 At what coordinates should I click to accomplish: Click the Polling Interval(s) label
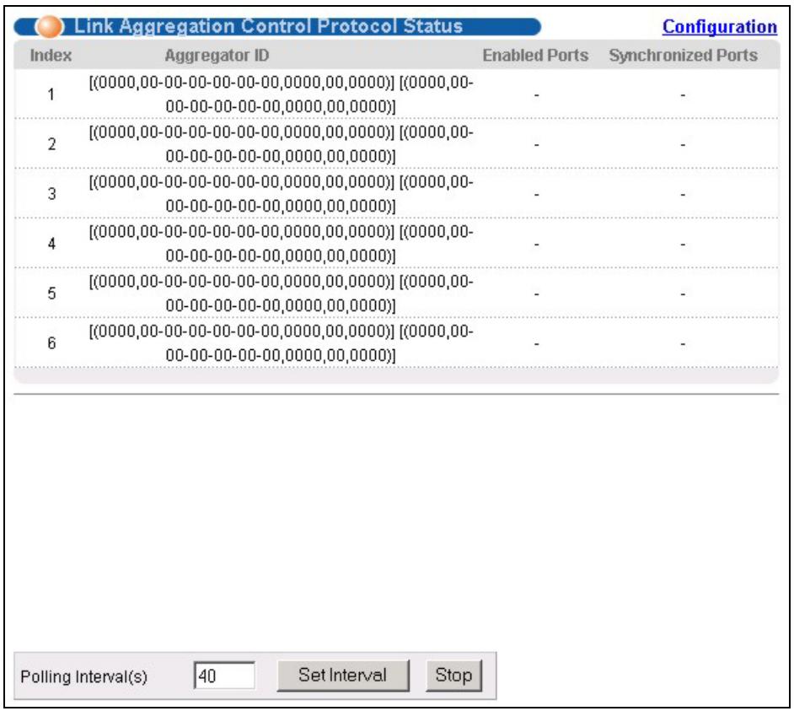[83, 676]
